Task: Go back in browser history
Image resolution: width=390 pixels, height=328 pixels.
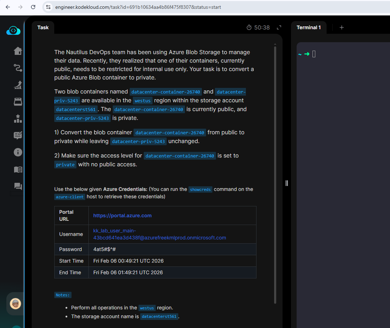Action: 8,7
